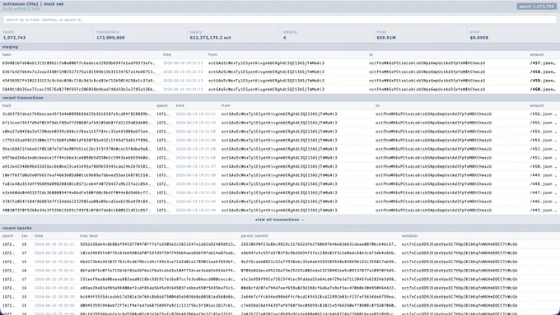560x315 pixels.
Task: Open tree hash starting 231eef9
Action: [158, 280]
